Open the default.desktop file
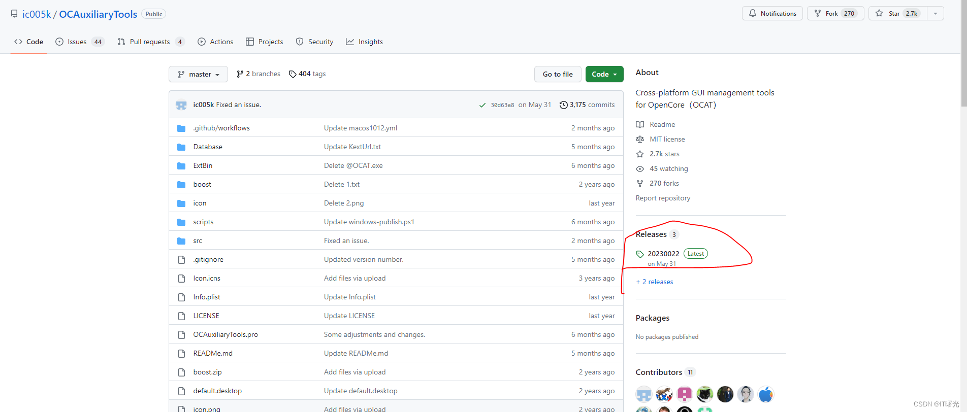The height and width of the screenshot is (412, 967). 217,391
